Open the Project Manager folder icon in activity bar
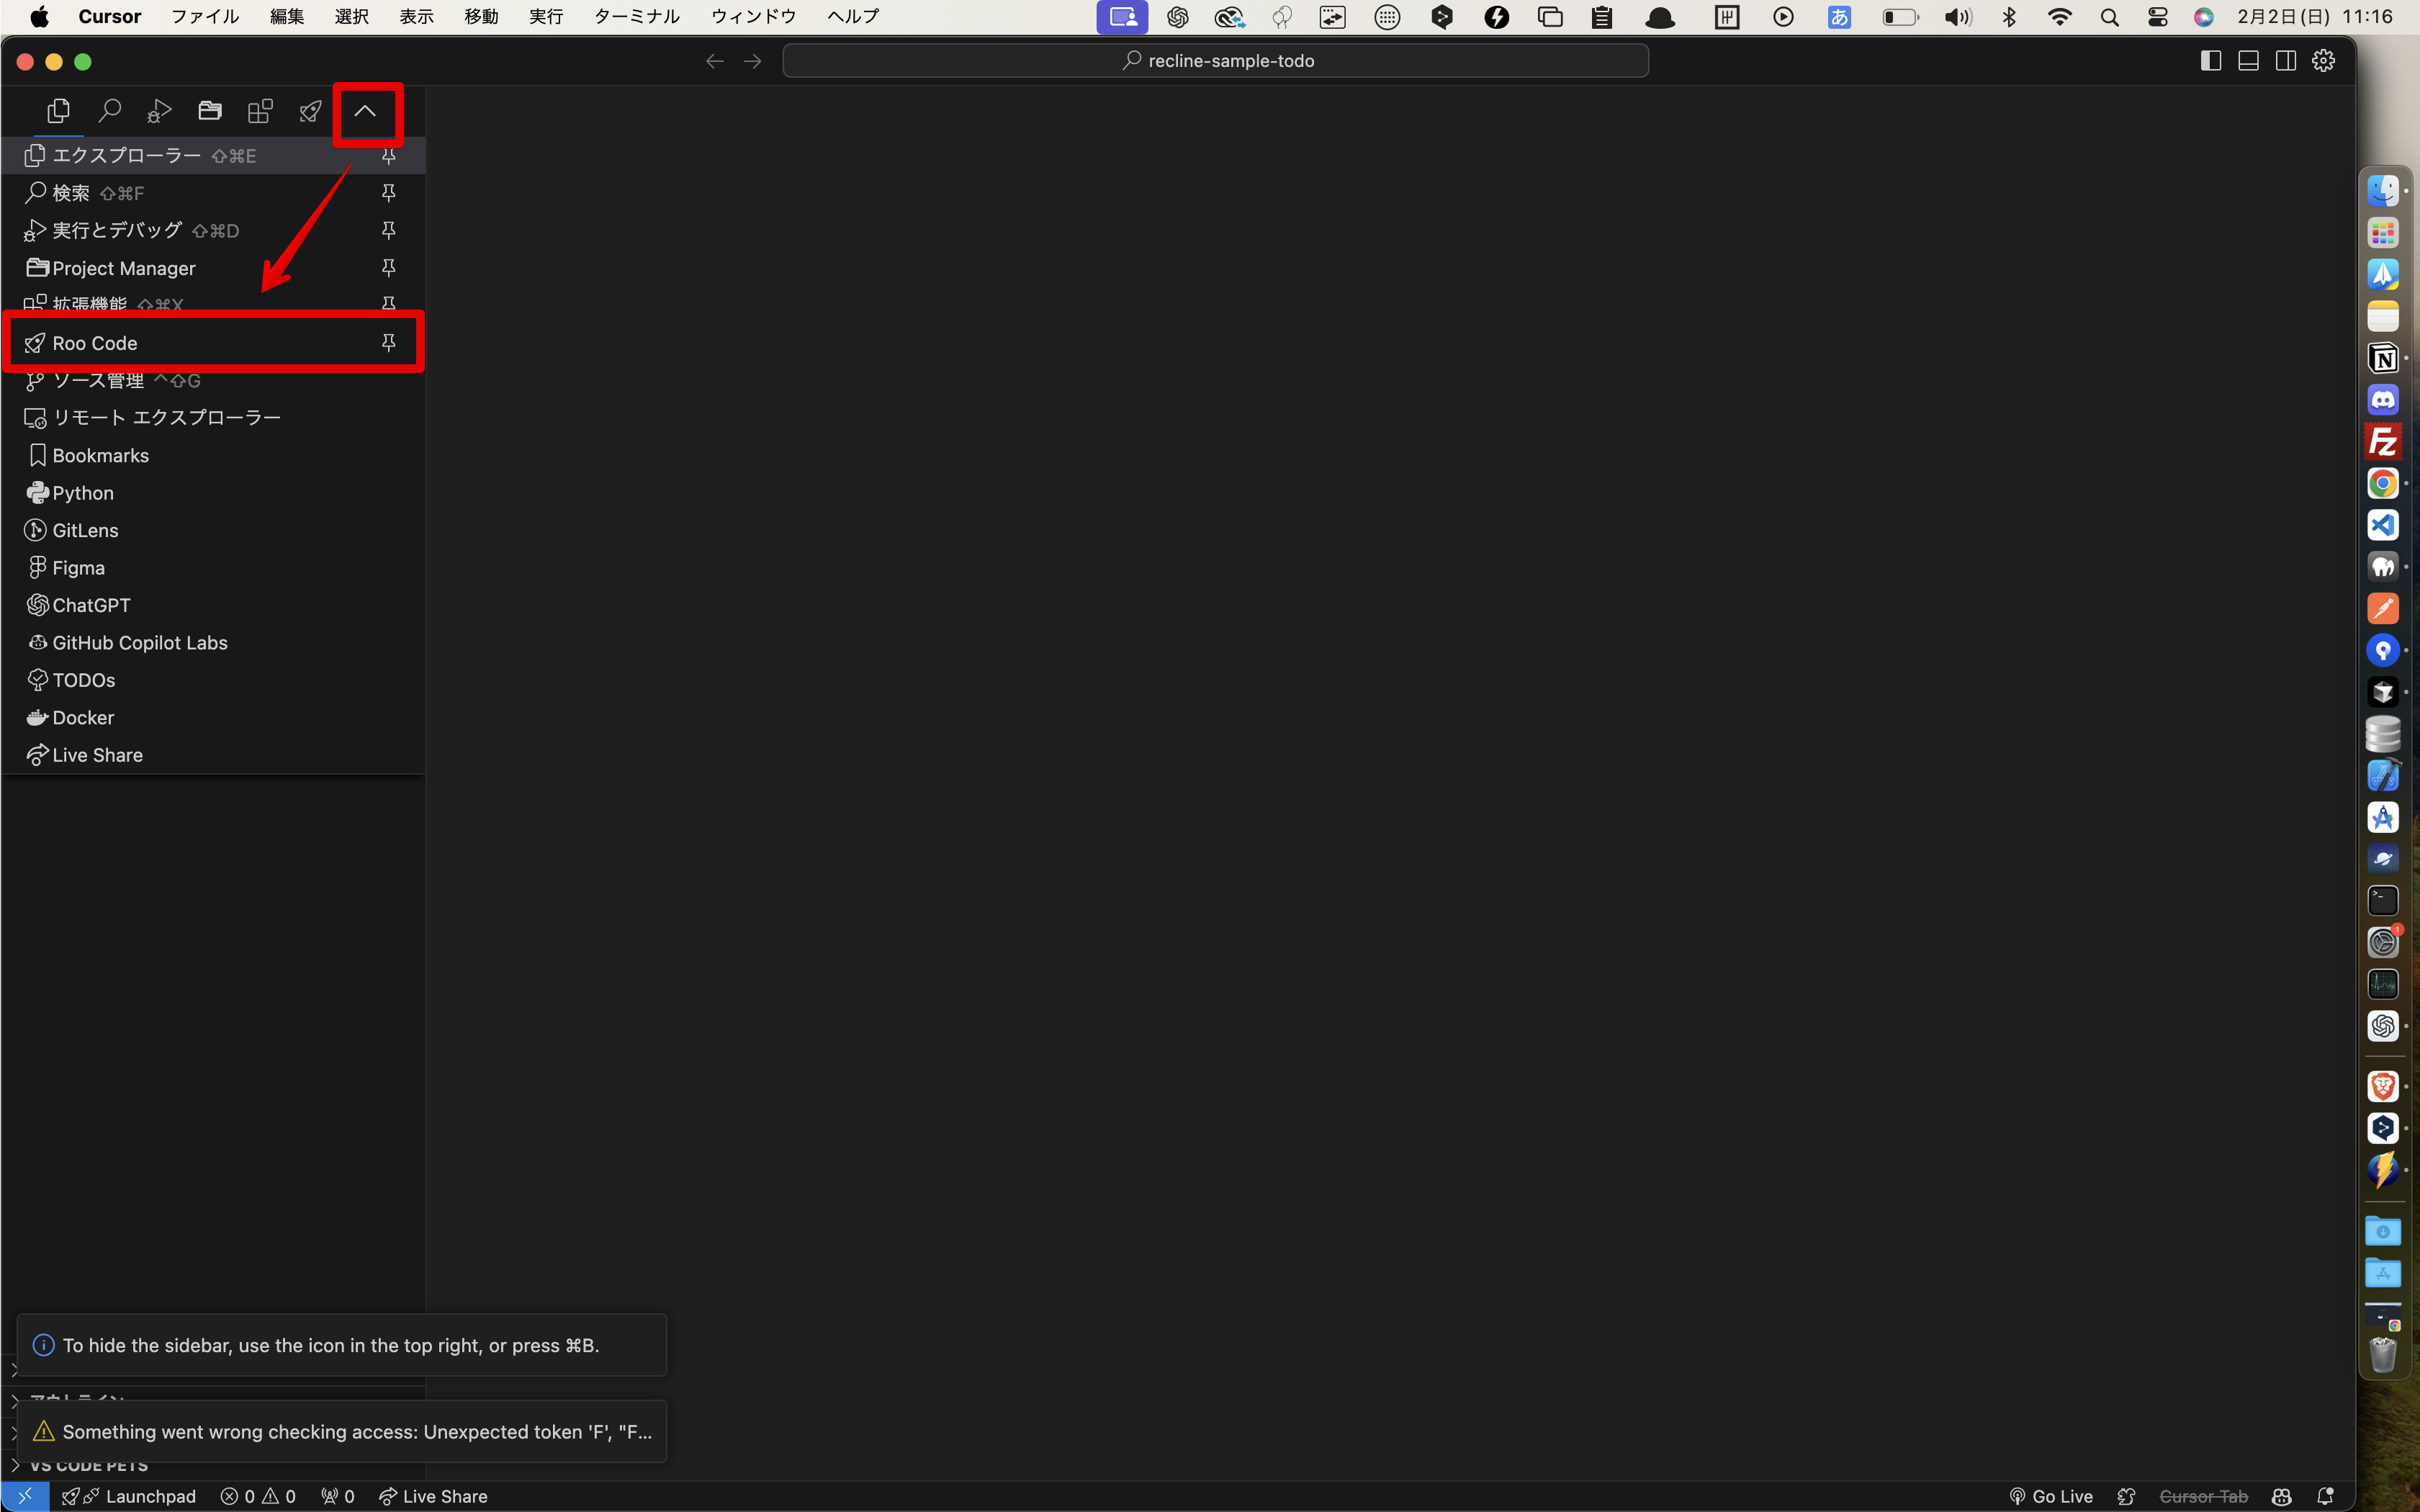The image size is (2420, 1512). (210, 111)
